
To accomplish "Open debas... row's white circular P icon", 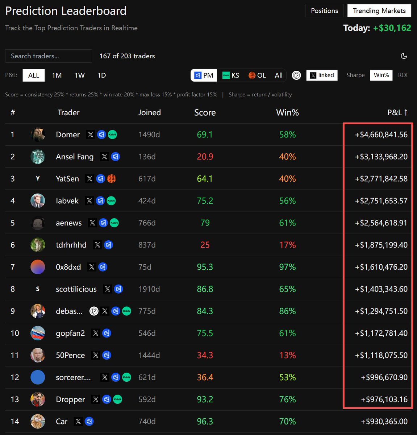I will click(x=94, y=311).
